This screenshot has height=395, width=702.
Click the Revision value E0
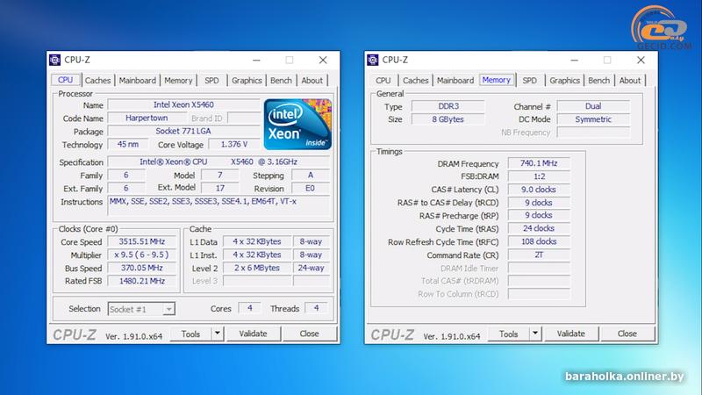tap(311, 188)
